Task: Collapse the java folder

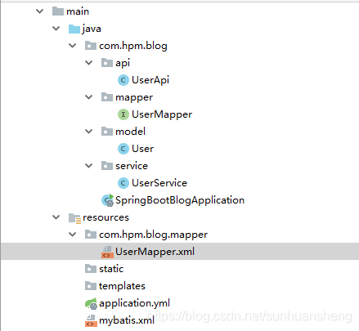Action: click(x=56, y=29)
